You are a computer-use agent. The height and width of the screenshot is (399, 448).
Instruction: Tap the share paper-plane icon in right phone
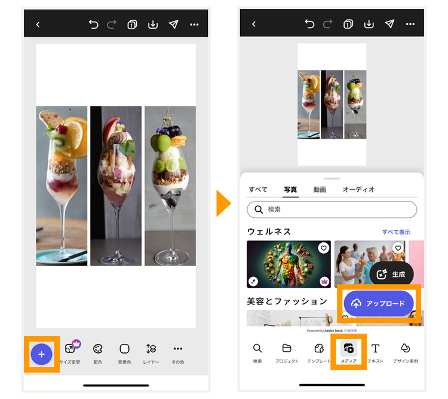pos(389,24)
